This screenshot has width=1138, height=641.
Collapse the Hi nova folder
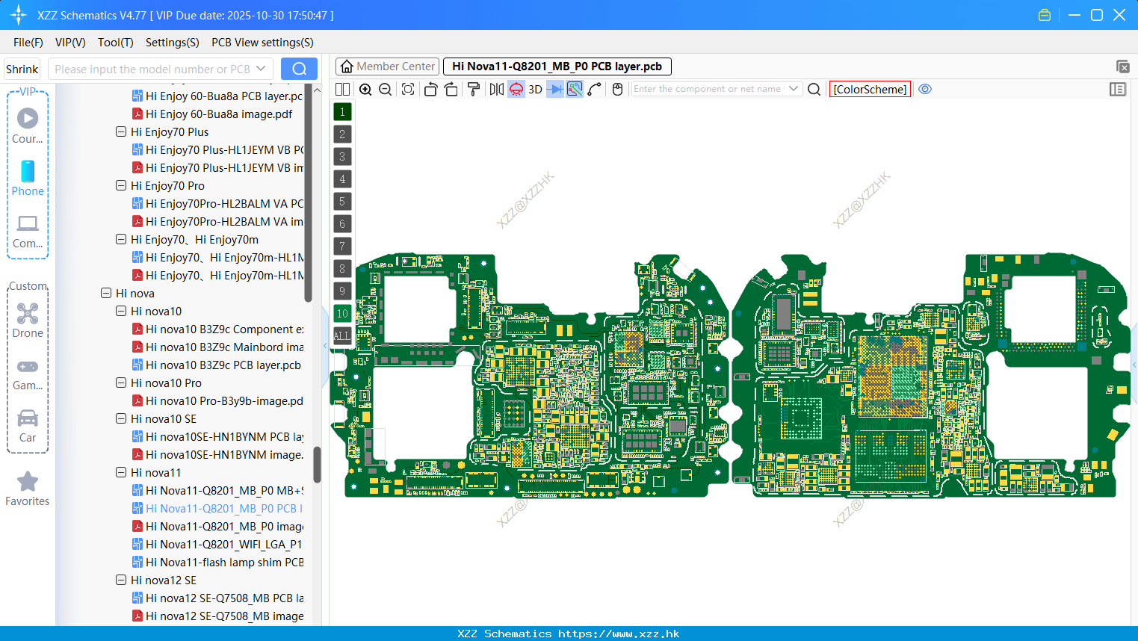[106, 293]
